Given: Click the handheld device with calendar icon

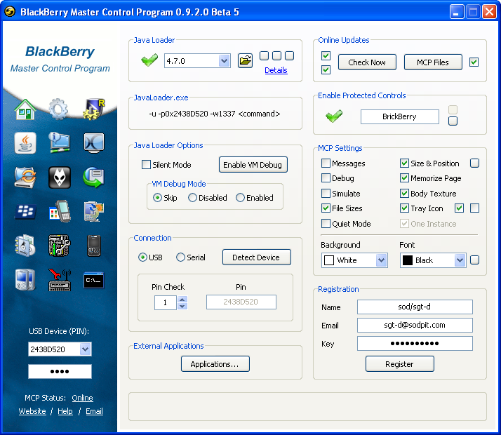Looking at the screenshot, I should click(x=60, y=211).
